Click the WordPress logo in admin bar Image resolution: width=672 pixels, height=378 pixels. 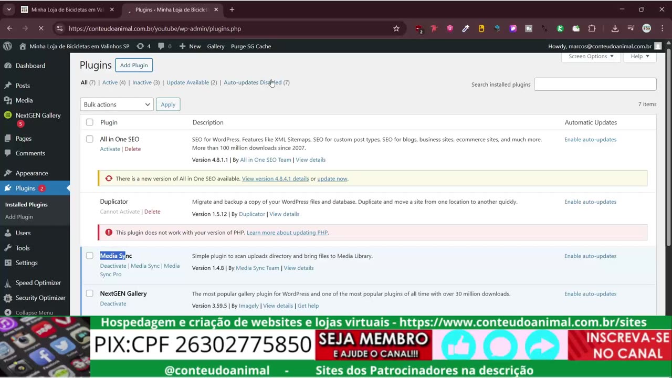[7, 46]
